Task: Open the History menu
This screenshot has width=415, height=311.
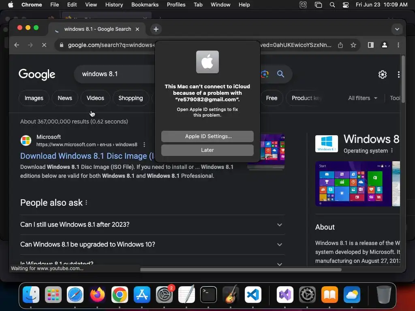Action: click(114, 5)
